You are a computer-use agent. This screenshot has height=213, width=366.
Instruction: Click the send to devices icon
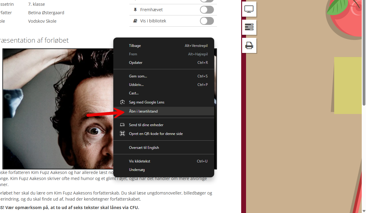point(122,125)
